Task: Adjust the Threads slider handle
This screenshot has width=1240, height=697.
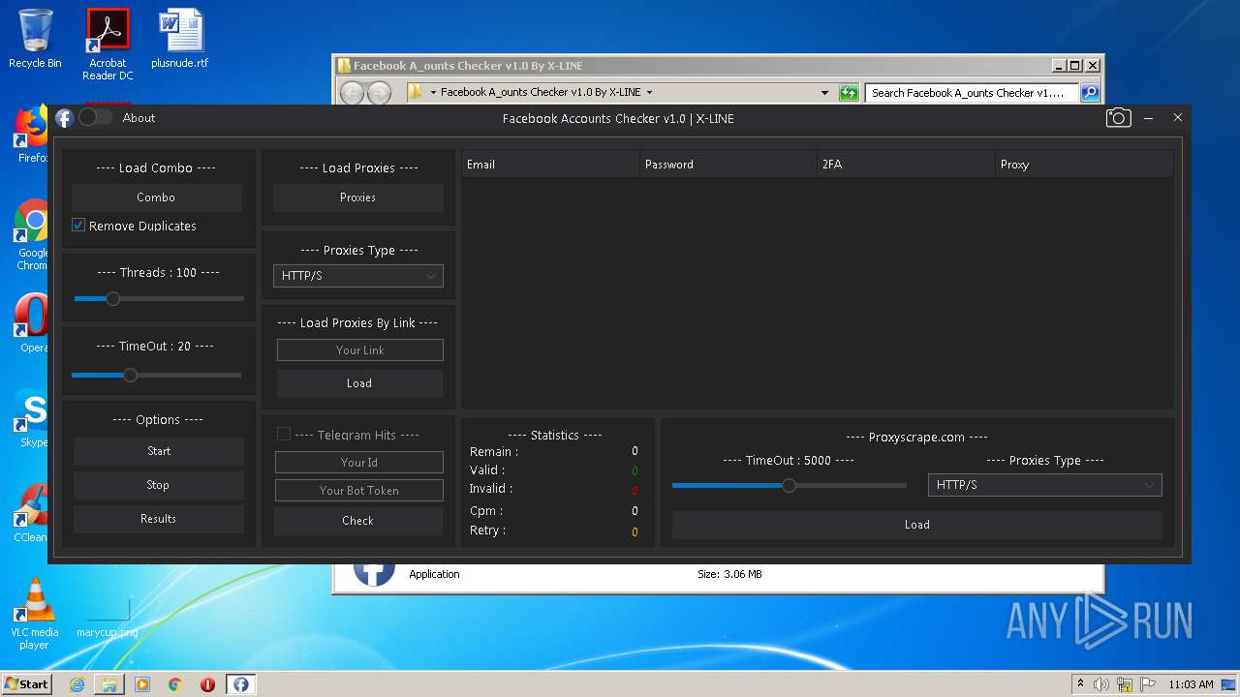Action: (x=112, y=298)
